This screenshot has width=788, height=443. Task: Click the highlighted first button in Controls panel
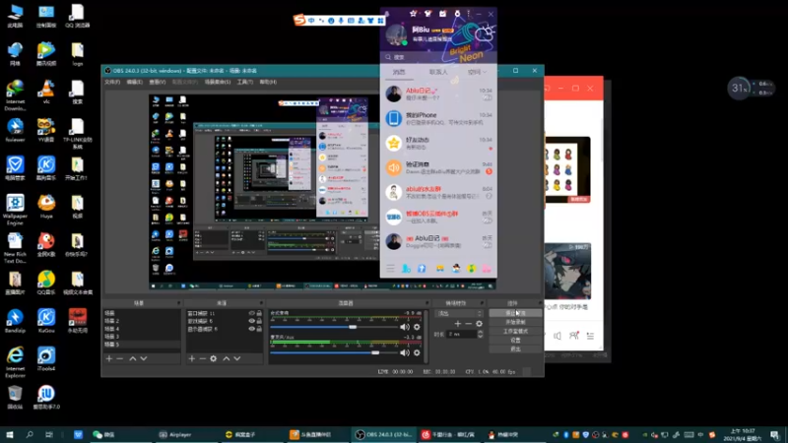[x=515, y=313]
